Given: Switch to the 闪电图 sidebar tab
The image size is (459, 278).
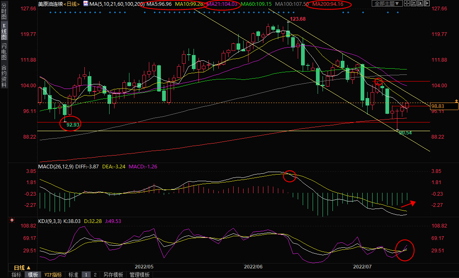Looking at the screenshot, I should 4,52.
